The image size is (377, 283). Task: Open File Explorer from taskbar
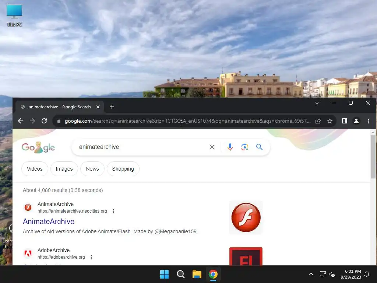pos(197,274)
